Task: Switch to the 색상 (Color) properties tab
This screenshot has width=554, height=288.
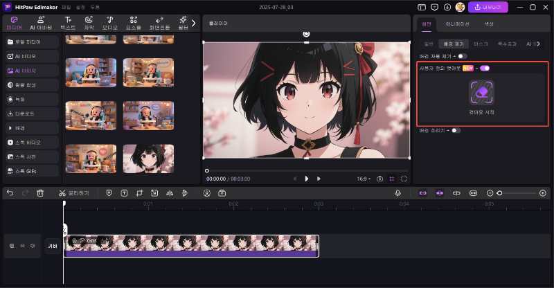Action: [489, 24]
